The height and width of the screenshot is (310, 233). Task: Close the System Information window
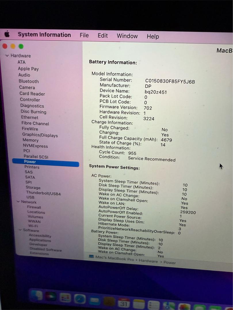[x=5, y=46]
